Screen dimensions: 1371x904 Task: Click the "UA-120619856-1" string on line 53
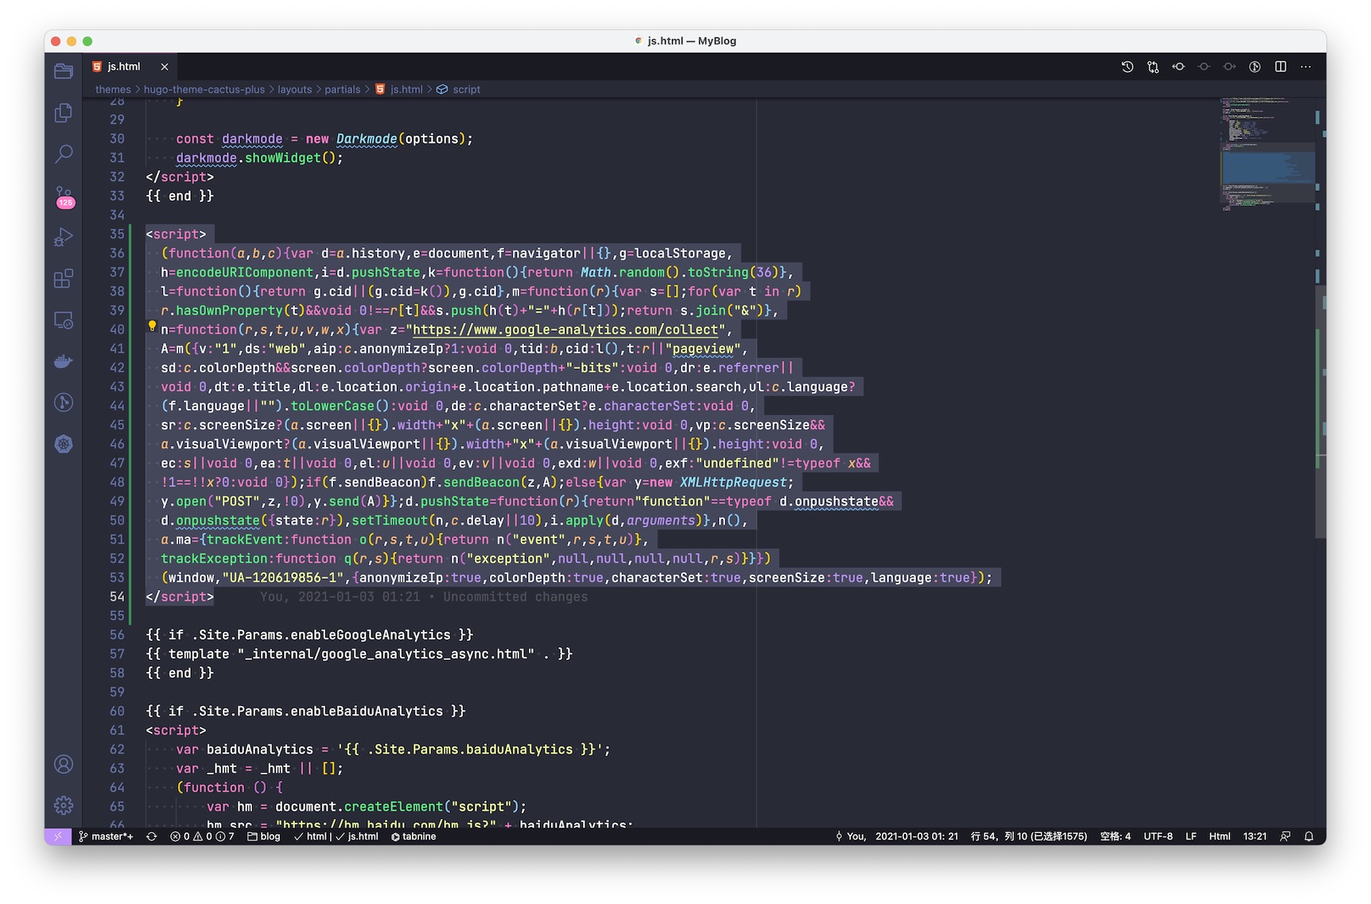click(282, 578)
